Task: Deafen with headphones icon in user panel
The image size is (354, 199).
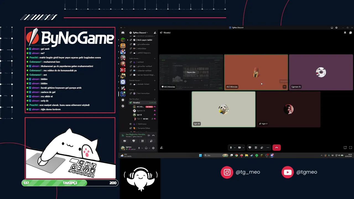Action: pyautogui.click(x=146, y=148)
